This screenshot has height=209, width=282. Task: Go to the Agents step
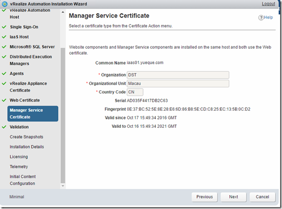pos(17,74)
